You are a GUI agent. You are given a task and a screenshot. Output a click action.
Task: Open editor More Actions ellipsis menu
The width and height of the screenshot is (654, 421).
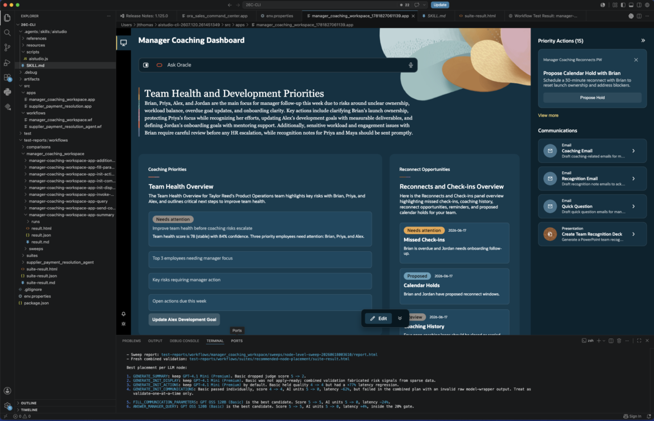click(647, 16)
